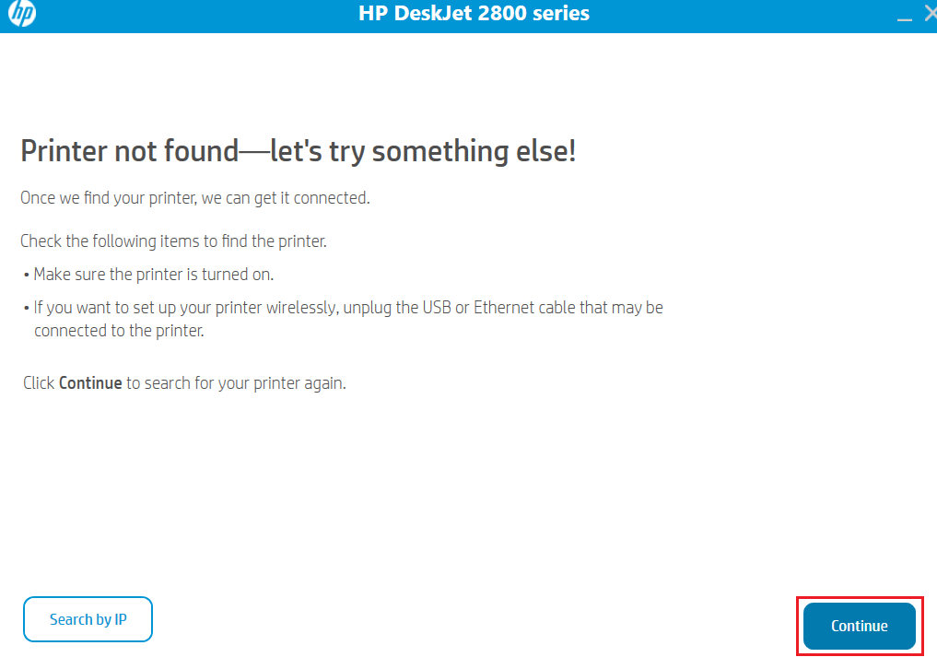Screen dimensions: 937x669
Task: Tap the HP emblem at top left
Action: [22, 14]
